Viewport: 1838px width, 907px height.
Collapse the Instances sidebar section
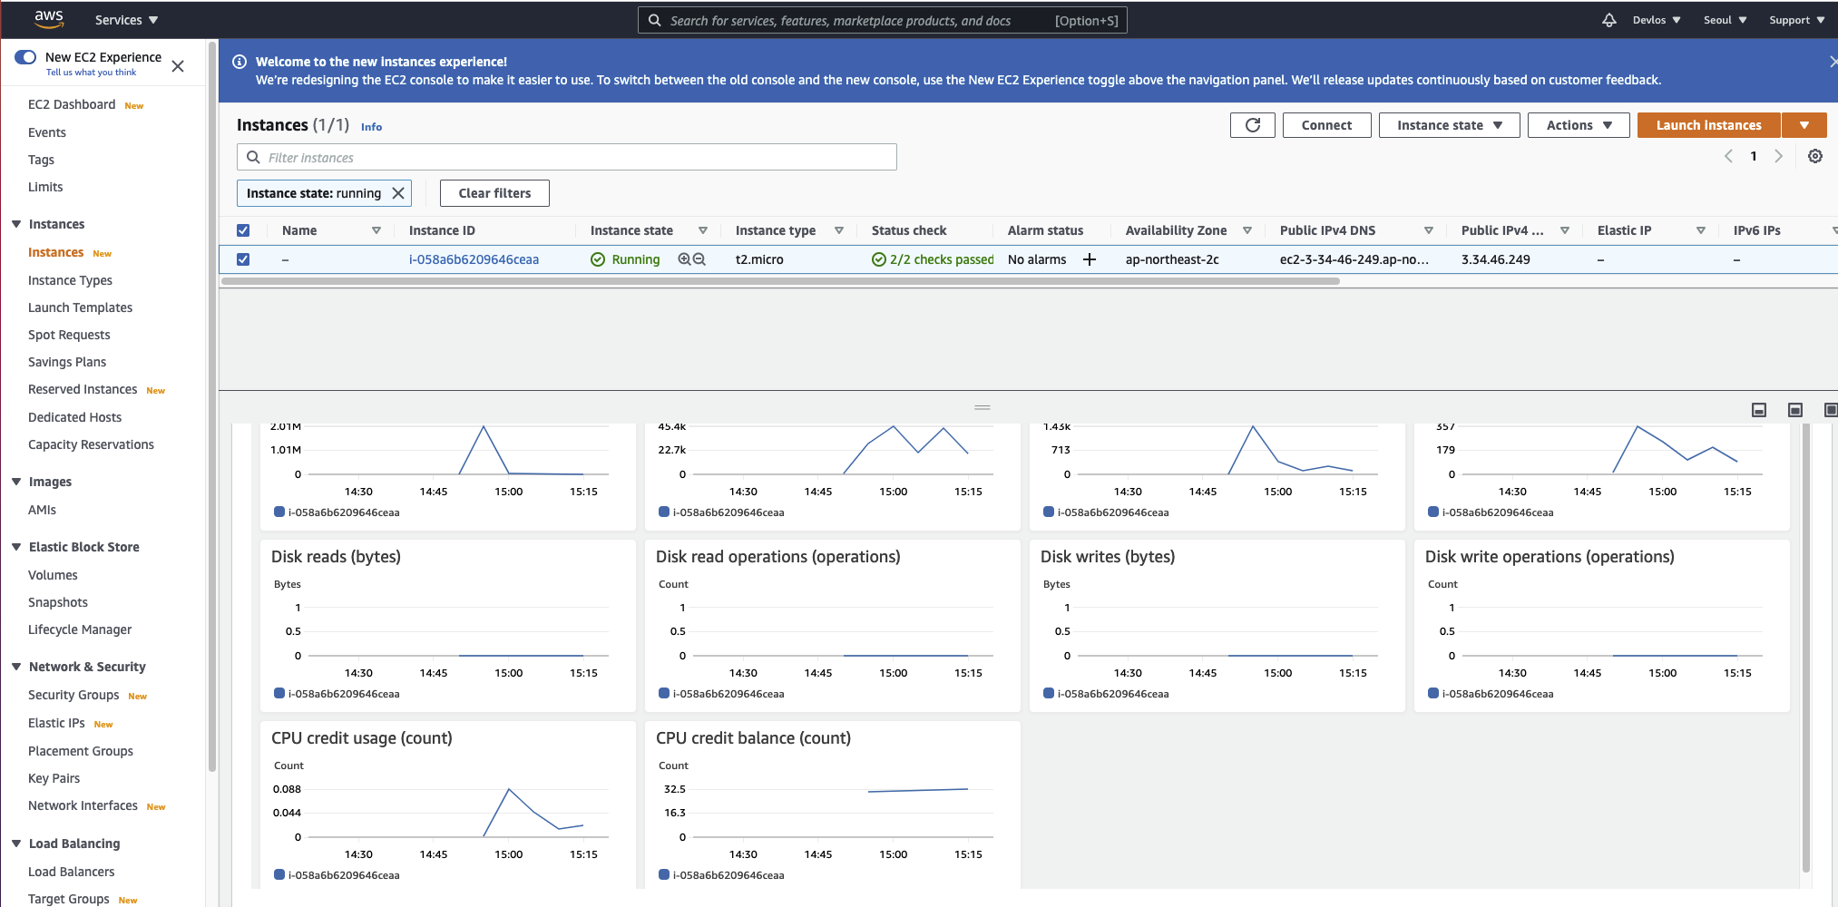[16, 224]
